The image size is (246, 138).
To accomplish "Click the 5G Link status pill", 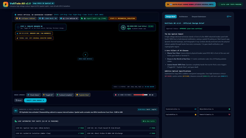I will (x=151, y=26).
